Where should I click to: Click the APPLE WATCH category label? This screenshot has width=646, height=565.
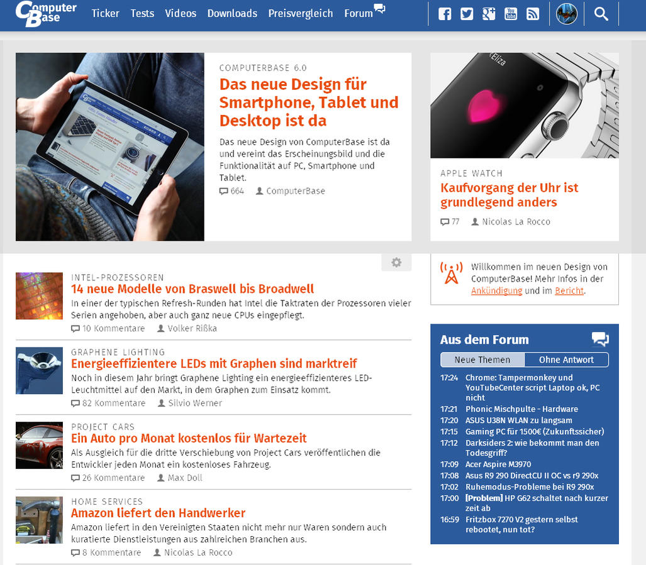(x=471, y=173)
